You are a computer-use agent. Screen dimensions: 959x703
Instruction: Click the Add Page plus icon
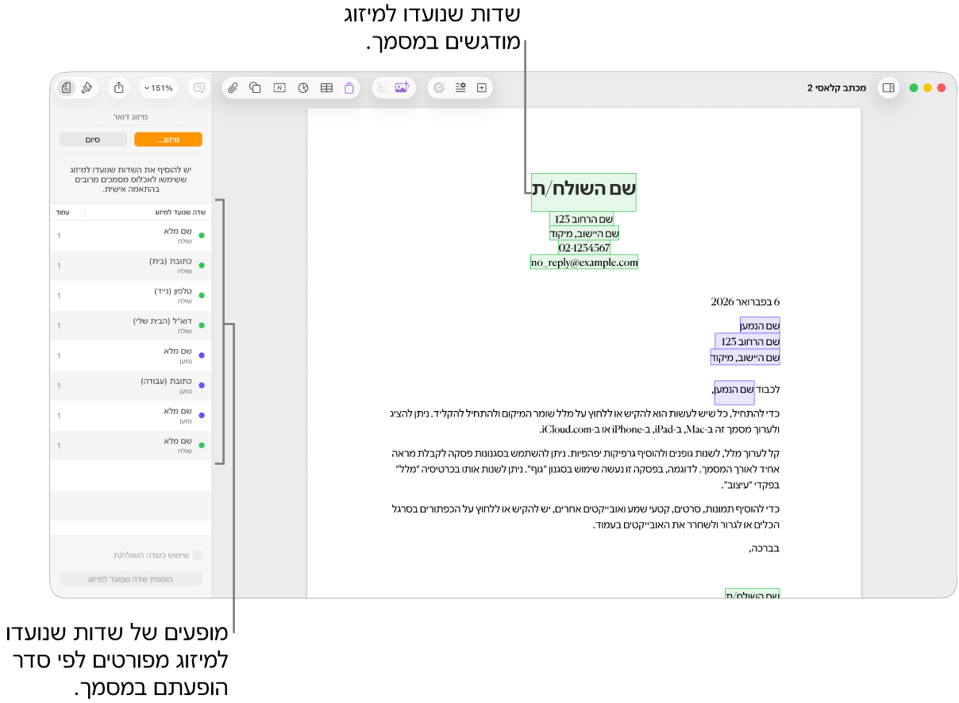(481, 88)
